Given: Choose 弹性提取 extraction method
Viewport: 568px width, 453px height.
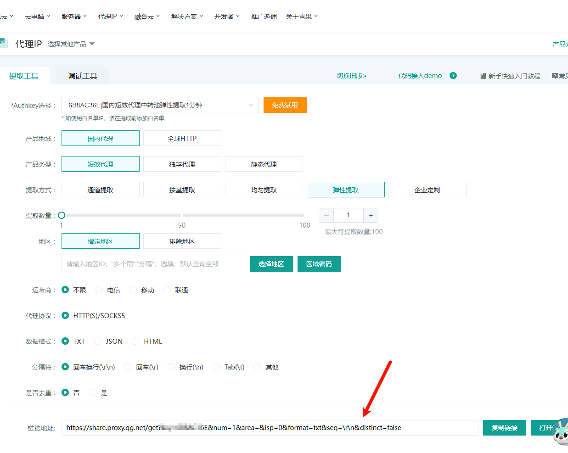Looking at the screenshot, I should 346,190.
